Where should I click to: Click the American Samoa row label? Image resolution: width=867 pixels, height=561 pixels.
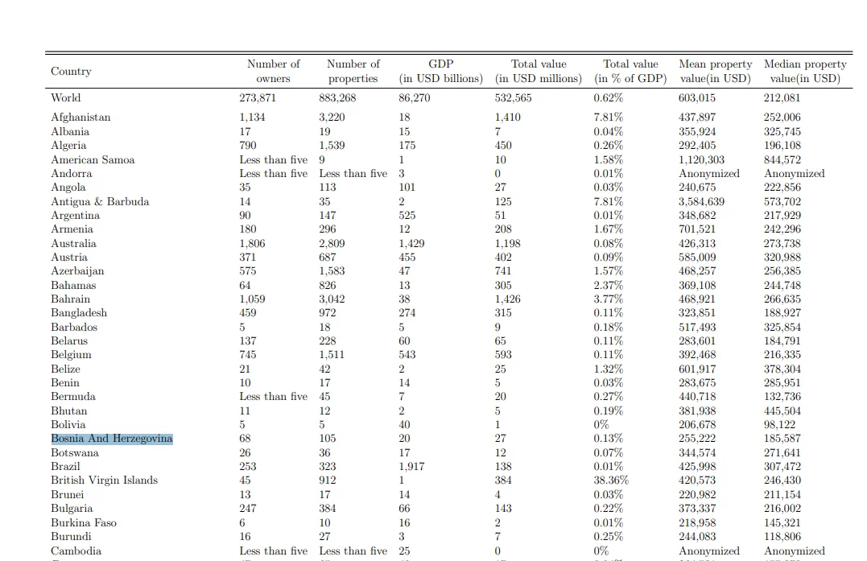93,159
